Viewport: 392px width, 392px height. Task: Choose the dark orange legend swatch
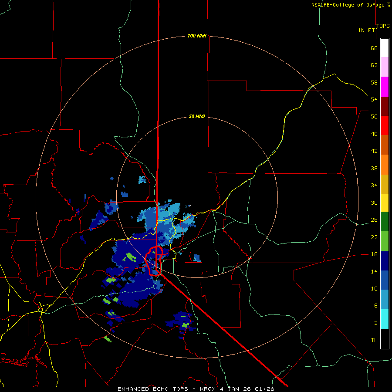385,145
